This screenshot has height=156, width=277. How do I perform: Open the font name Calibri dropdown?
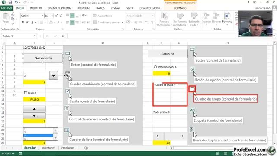pyautogui.click(x=42, y=16)
